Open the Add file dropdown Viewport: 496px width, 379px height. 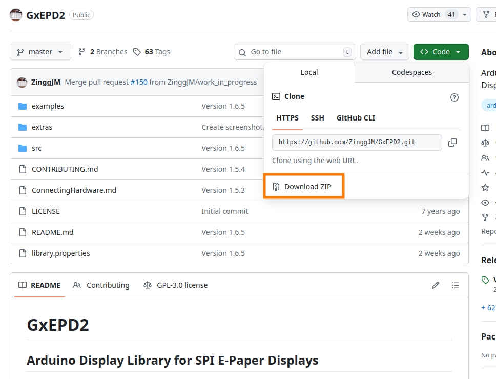(x=385, y=52)
